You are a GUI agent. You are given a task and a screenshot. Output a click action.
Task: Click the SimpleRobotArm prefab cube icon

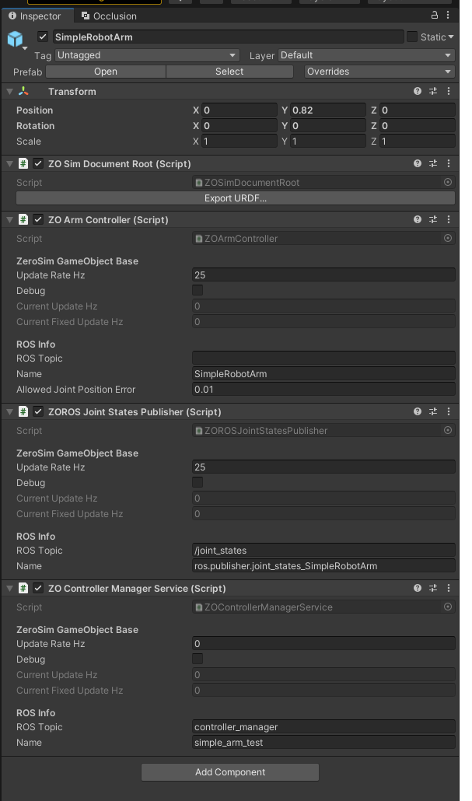(x=16, y=39)
